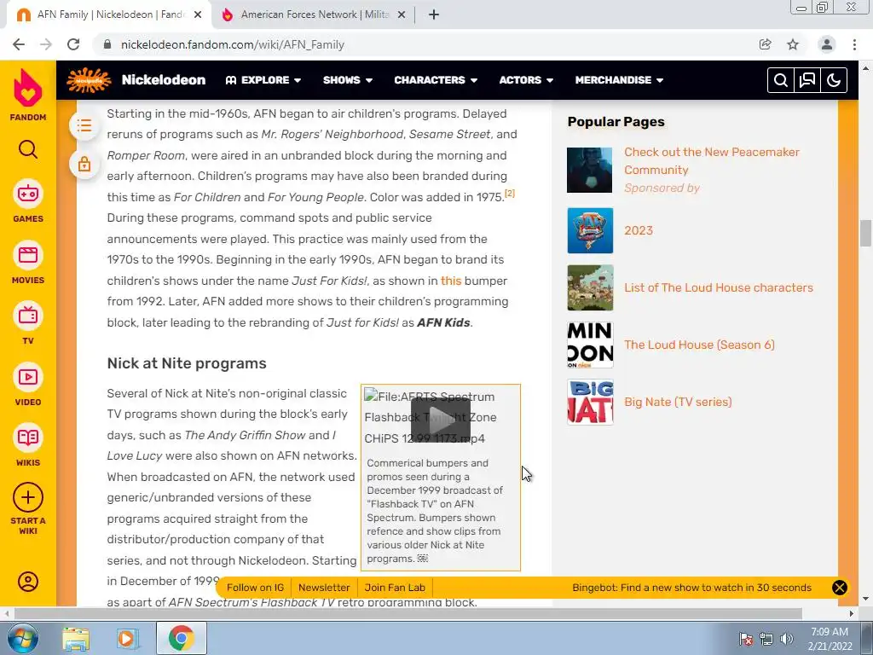Open the Discuss speech-bubble icon in header
This screenshot has height=655, width=873.
tap(807, 80)
